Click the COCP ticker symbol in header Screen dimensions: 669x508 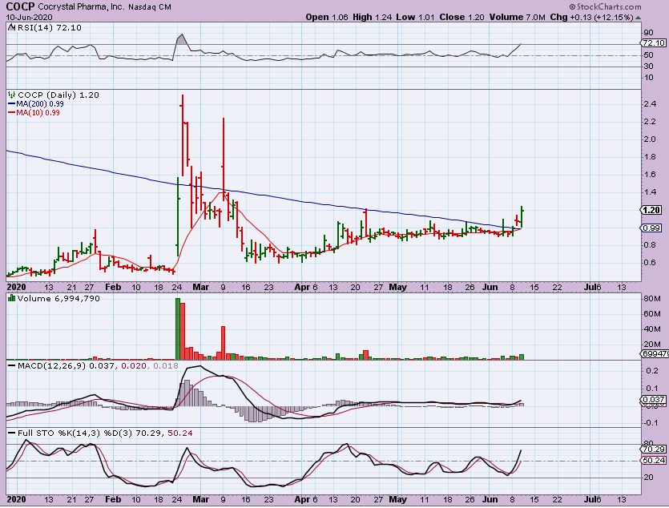(x=20, y=5)
